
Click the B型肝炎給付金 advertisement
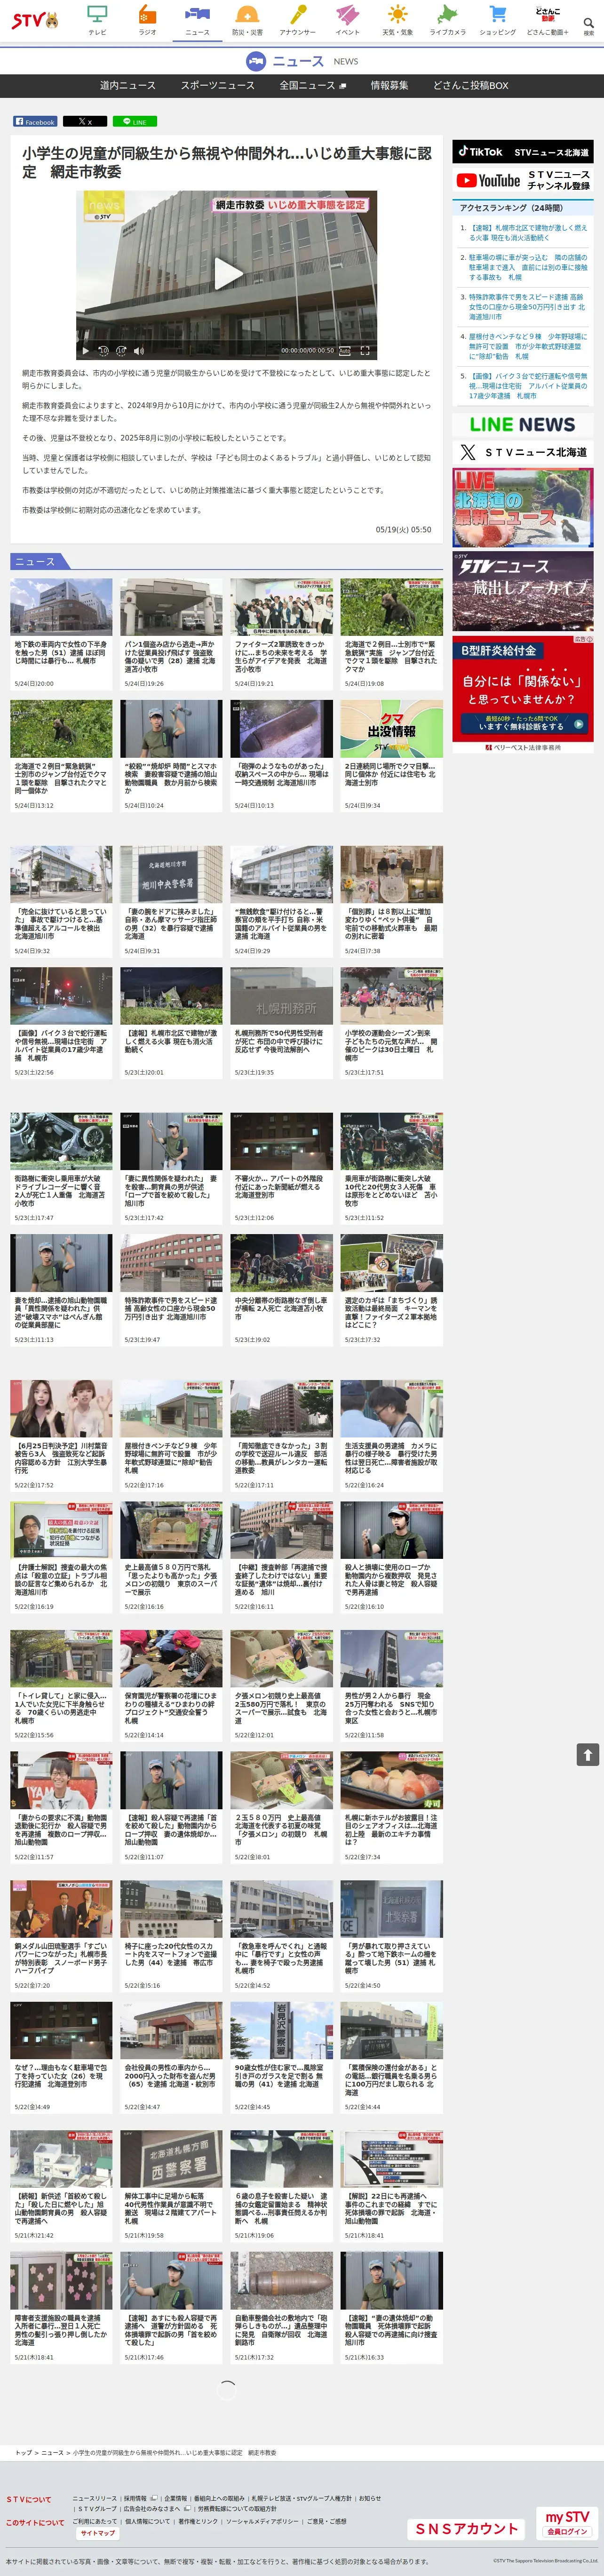[x=522, y=693]
